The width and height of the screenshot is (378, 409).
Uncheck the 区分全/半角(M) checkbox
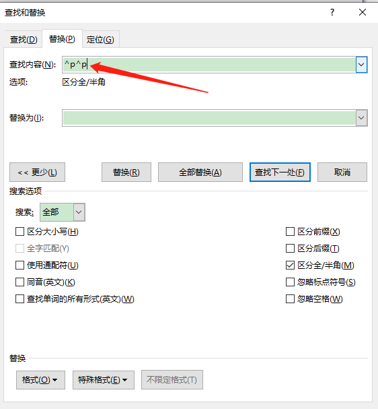(290, 265)
